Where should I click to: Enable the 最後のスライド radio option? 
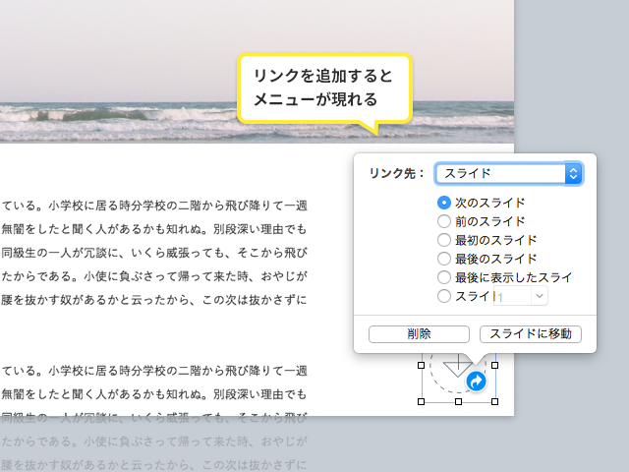tap(444, 259)
